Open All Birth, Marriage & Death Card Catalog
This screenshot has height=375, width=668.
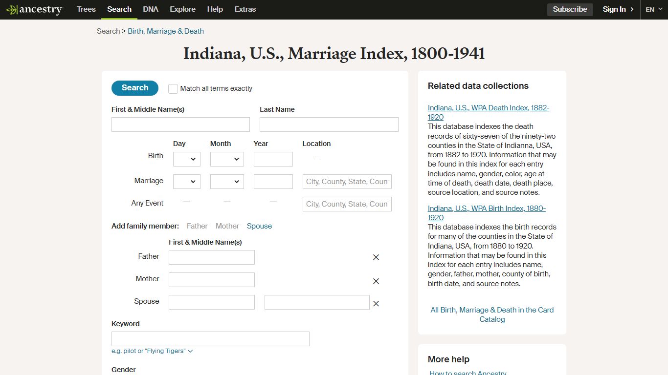coord(492,314)
